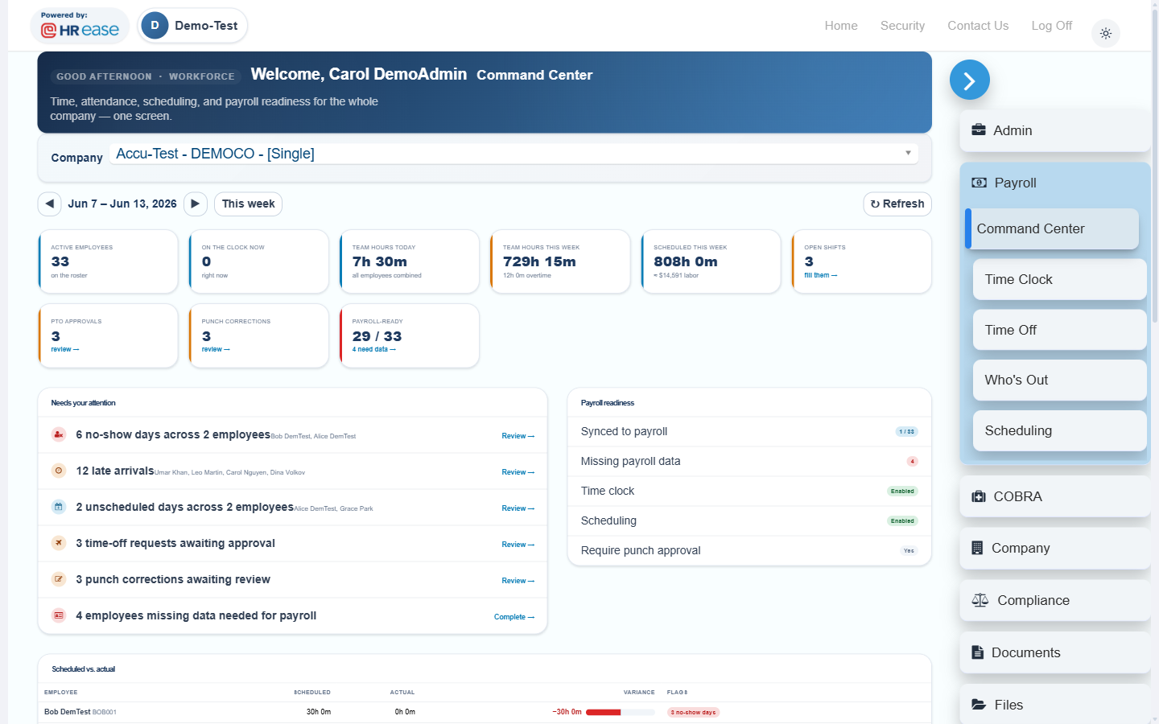1159x724 pixels.
Task: Click Log Off in the top navigation
Action: click(1052, 26)
